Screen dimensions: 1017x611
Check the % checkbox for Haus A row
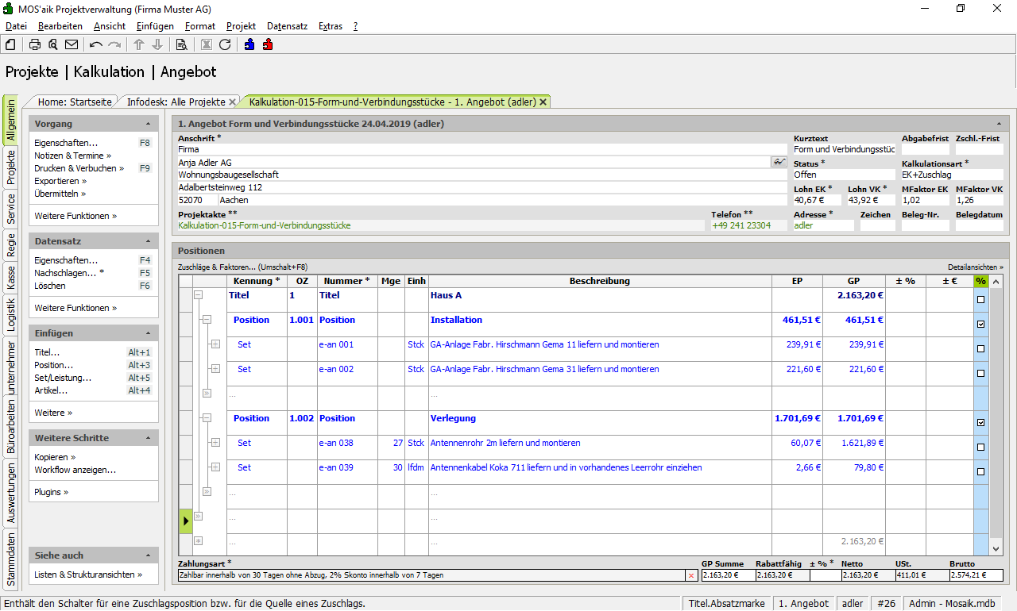(980, 300)
